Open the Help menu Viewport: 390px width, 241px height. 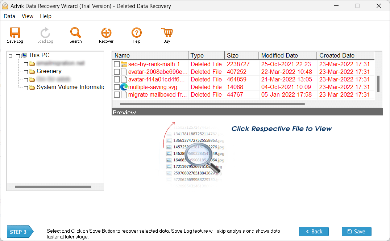coord(46,16)
